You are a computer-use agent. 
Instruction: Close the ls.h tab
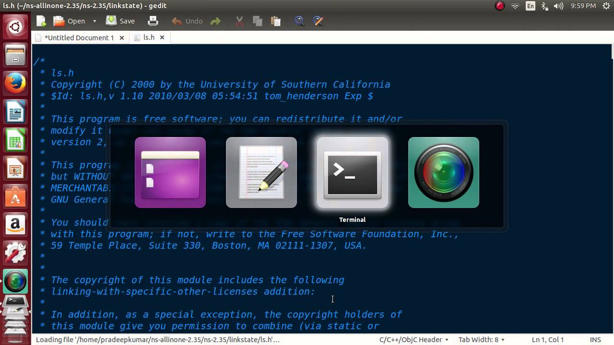point(162,37)
